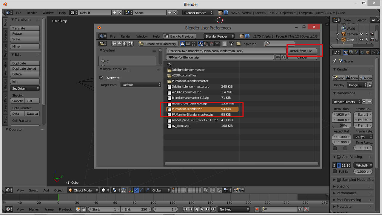Open Select menu in 3D view header

click(x=33, y=190)
